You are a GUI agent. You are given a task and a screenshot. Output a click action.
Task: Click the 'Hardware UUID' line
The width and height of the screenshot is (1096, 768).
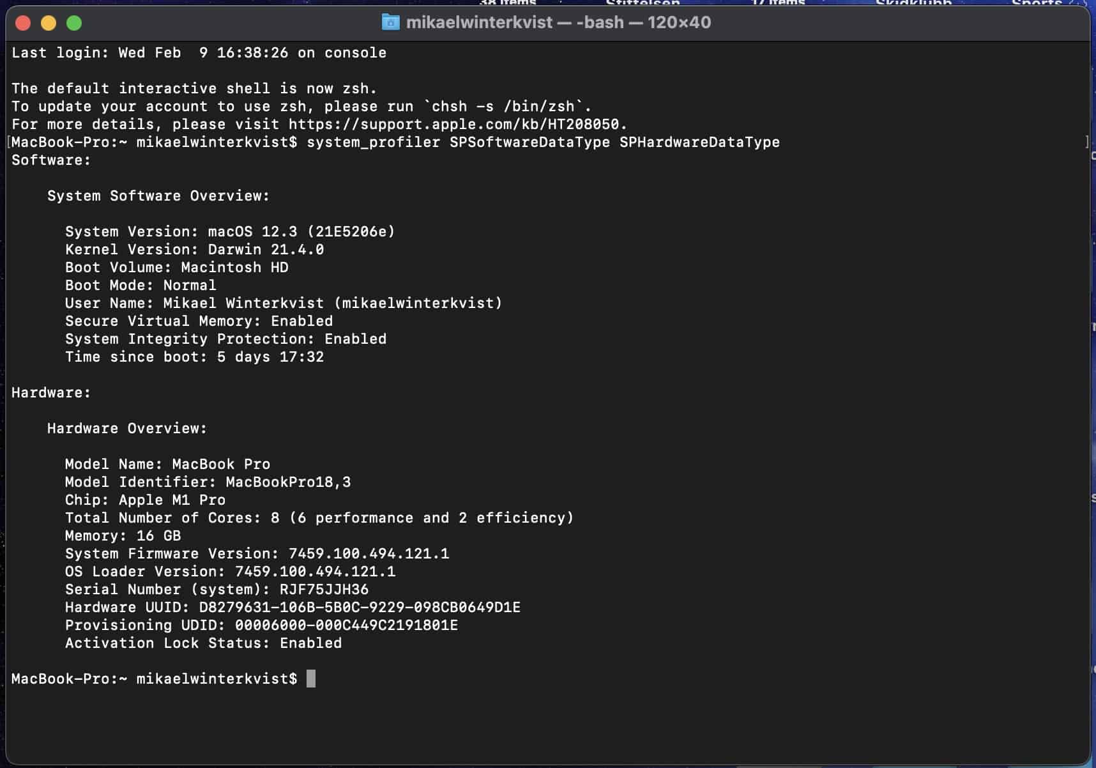293,608
